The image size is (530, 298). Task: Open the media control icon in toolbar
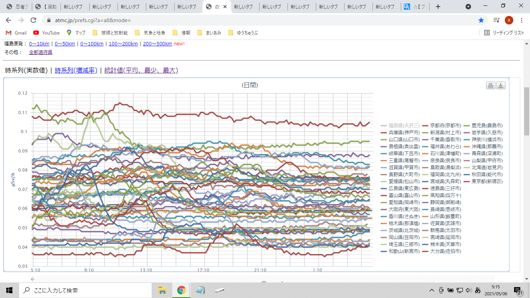coord(496,20)
